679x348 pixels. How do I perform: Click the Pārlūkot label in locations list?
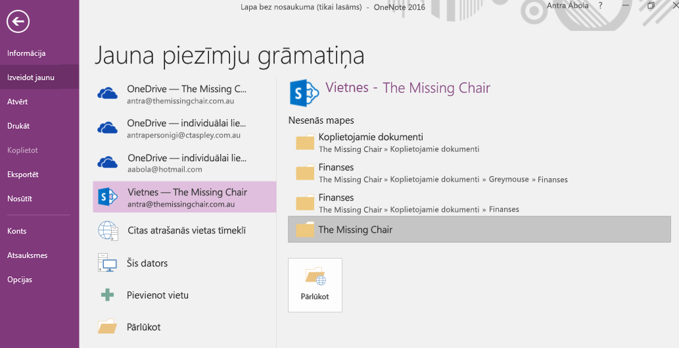point(144,327)
